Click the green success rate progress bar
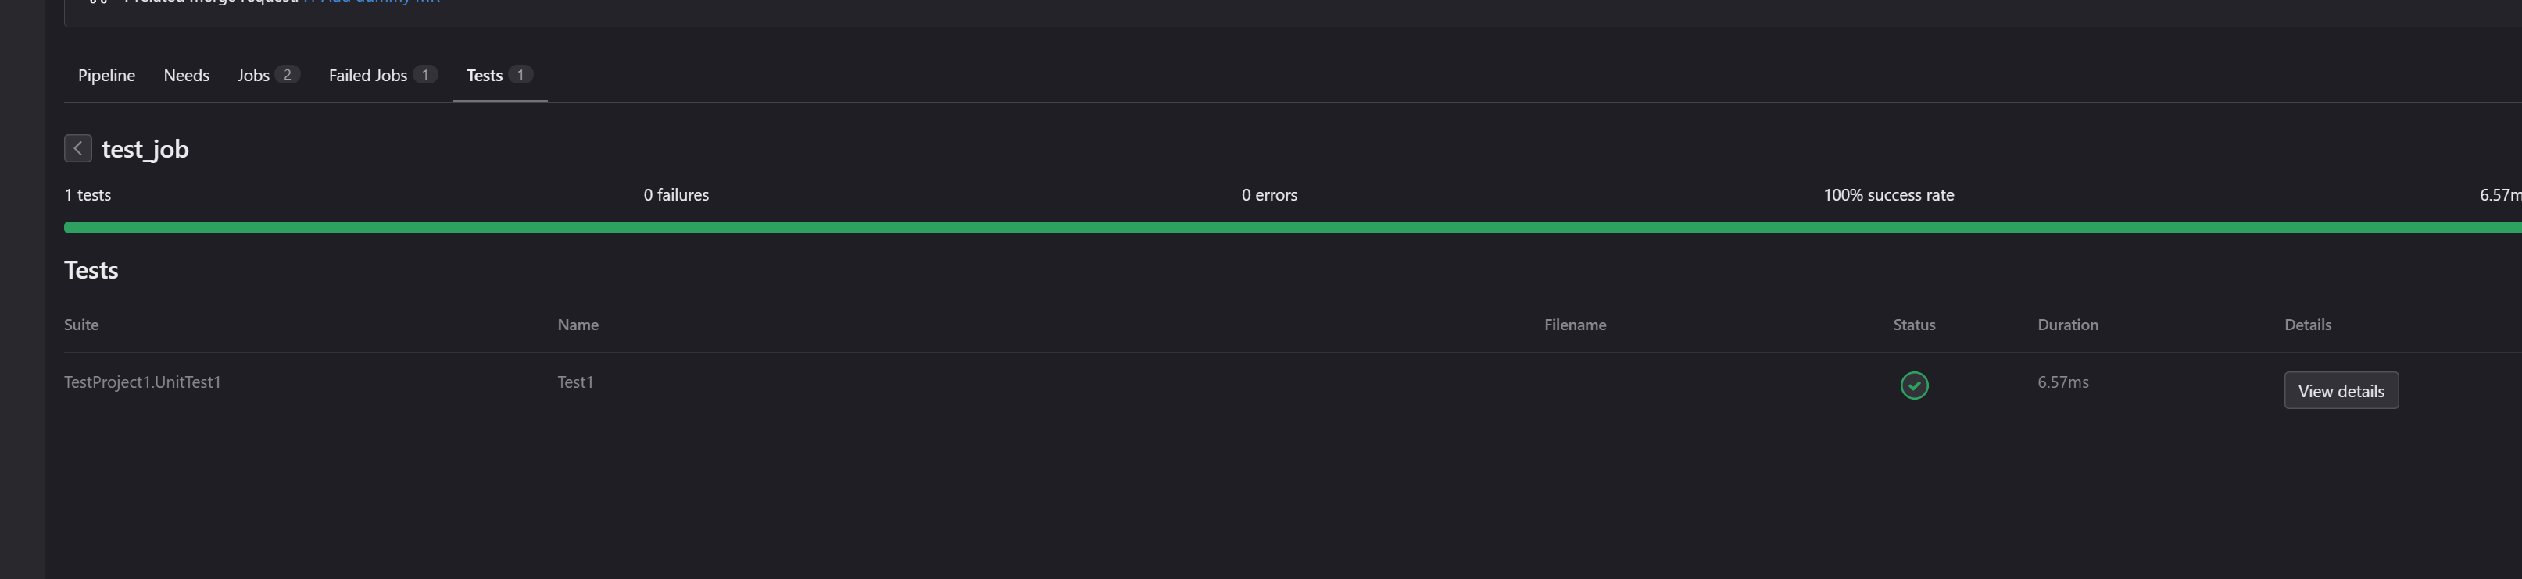Viewport: 2522px width, 579px height. click(1293, 228)
